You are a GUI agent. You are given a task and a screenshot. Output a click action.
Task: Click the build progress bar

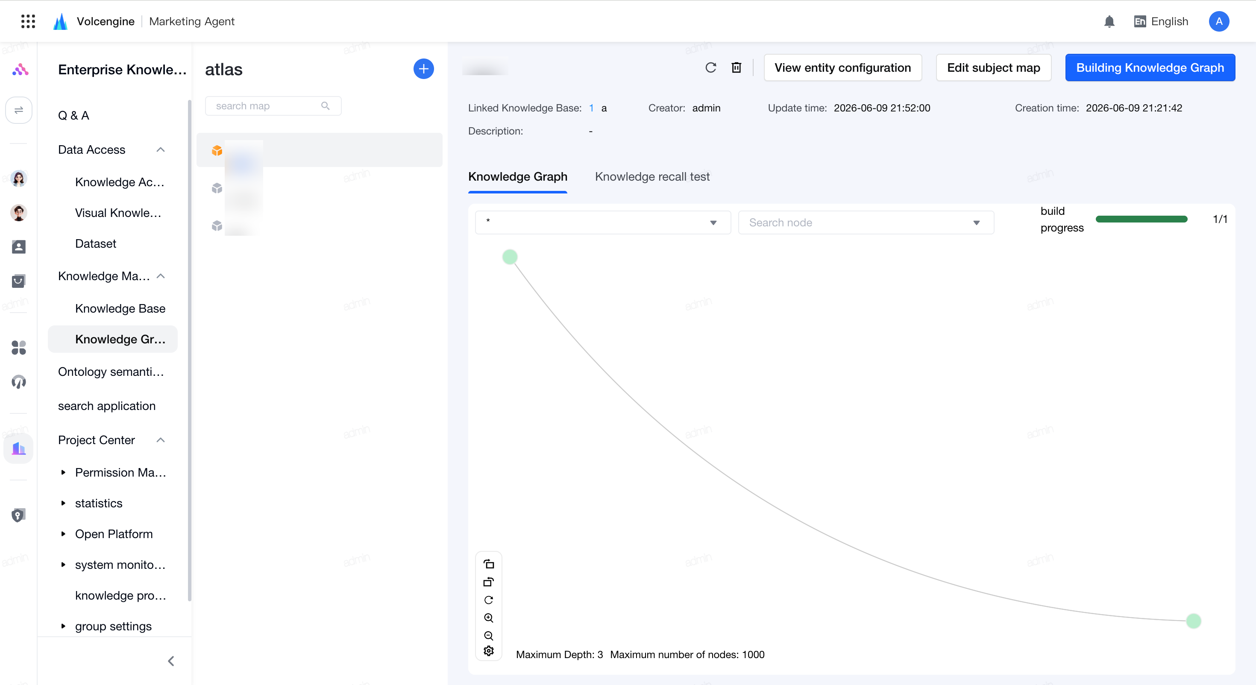pos(1141,219)
